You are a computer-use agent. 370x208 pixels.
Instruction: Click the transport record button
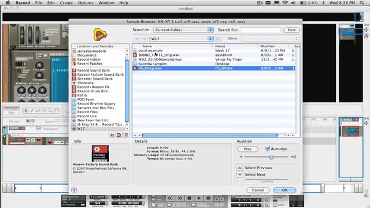click(x=208, y=198)
